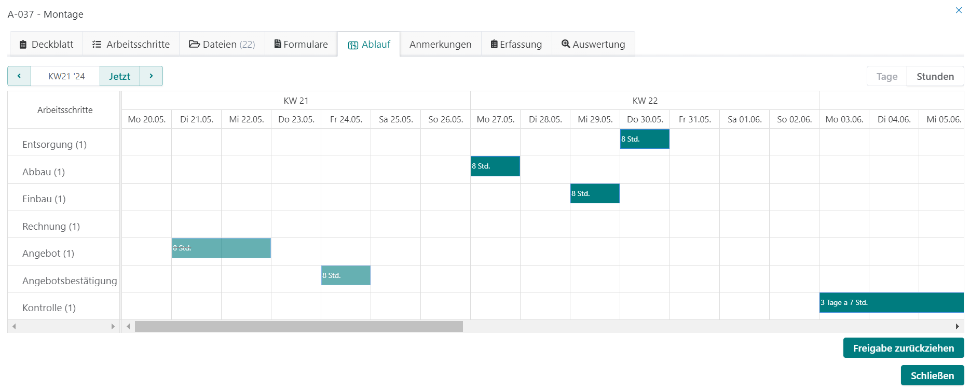Switch to the Anmerkungen tab

pyautogui.click(x=440, y=45)
